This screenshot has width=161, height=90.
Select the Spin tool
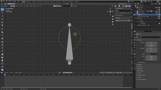2,57
